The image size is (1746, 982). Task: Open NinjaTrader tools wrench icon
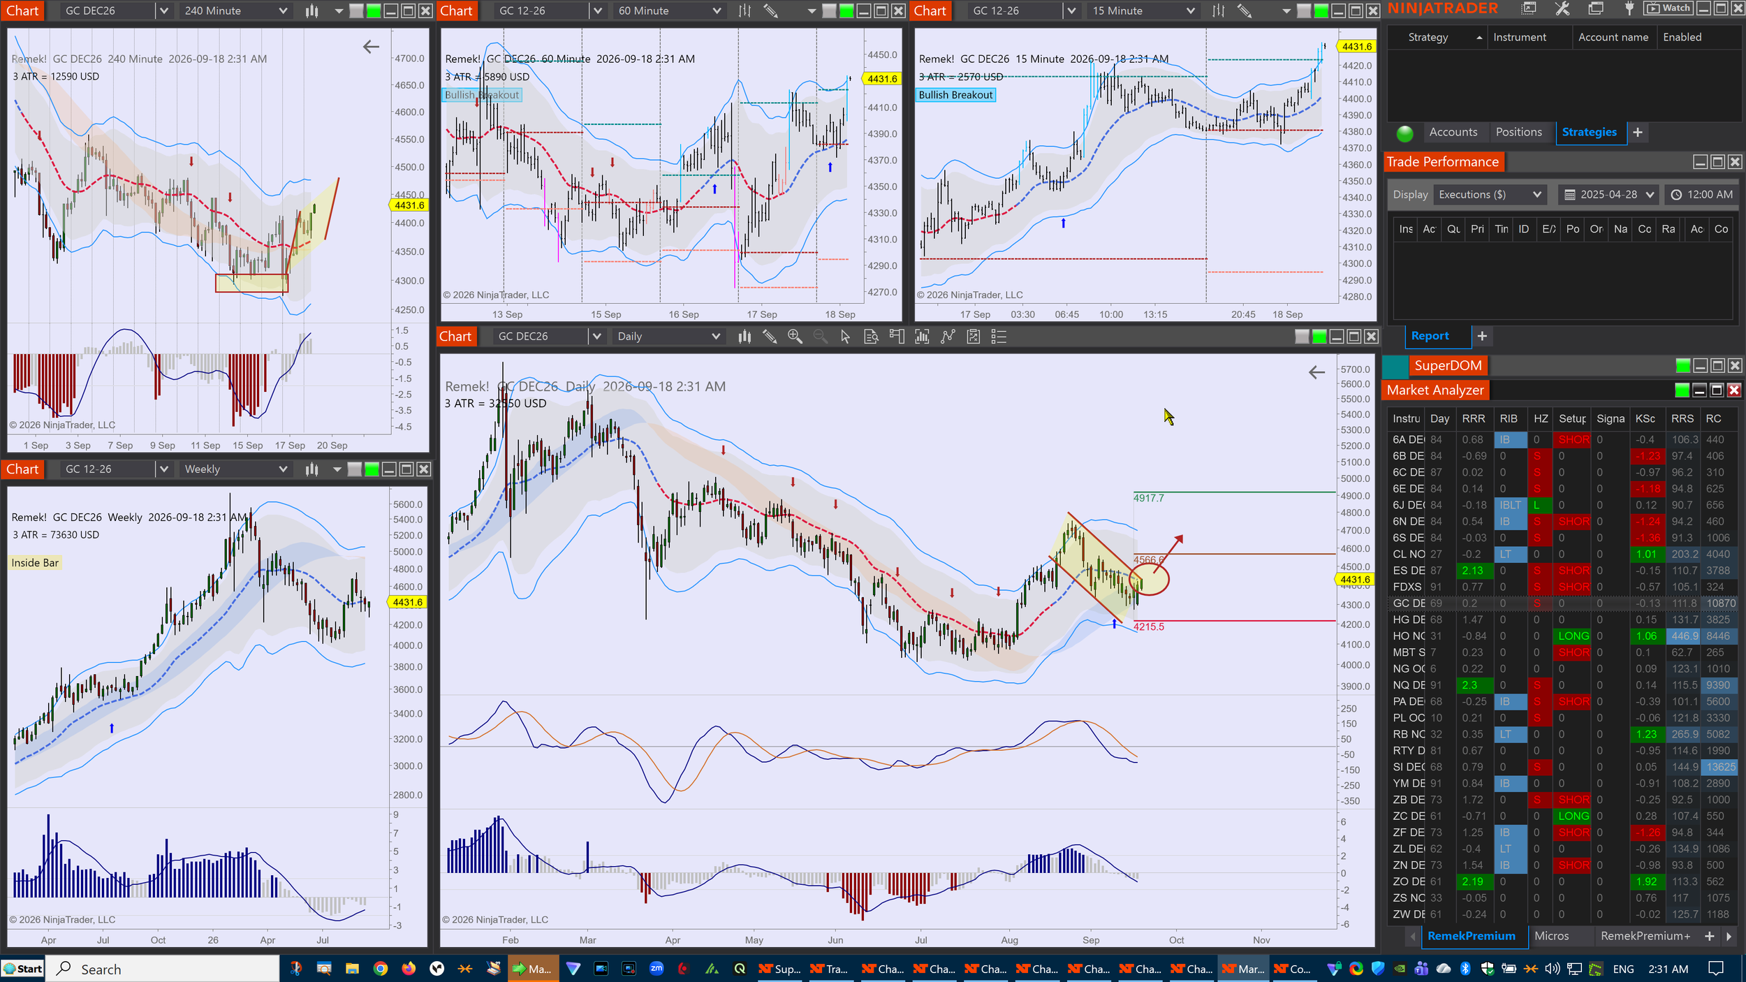coord(1562,8)
